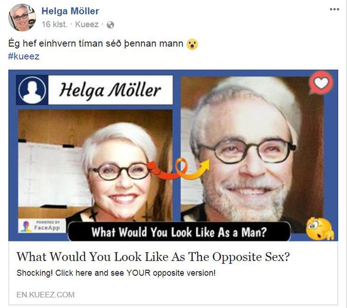Click the #kueez hashtag
Image resolution: width=347 pixels, height=308 pixels.
point(24,56)
